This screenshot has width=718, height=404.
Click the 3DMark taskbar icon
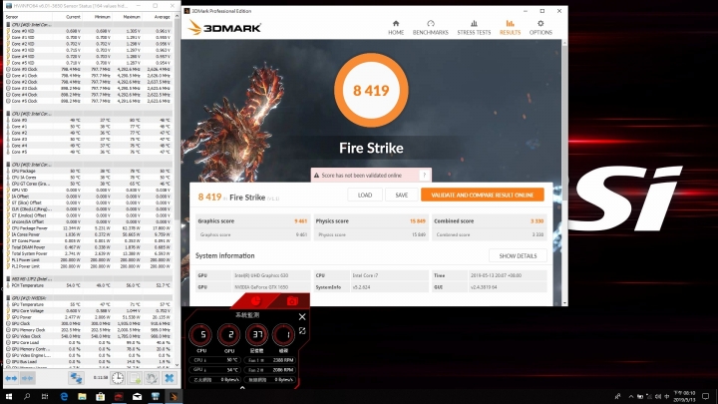pyautogui.click(x=174, y=397)
